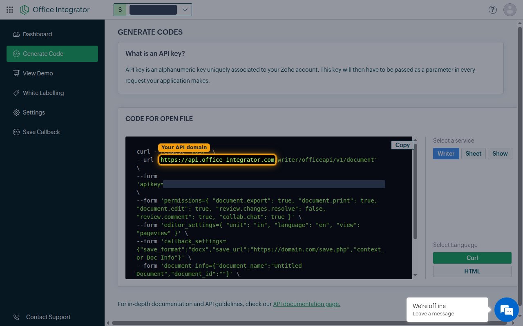Click the code block scrollbar
The width and height of the screenshot is (523, 326).
coord(415,192)
